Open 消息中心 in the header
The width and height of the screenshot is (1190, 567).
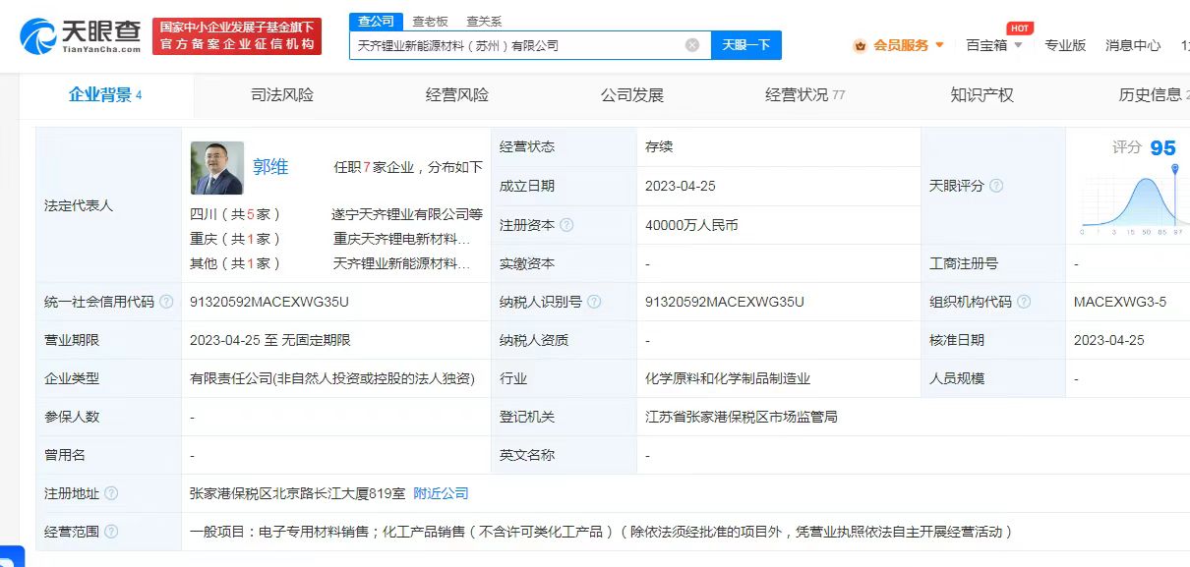1133,45
